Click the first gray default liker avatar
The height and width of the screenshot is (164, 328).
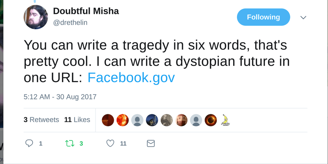(x=137, y=120)
